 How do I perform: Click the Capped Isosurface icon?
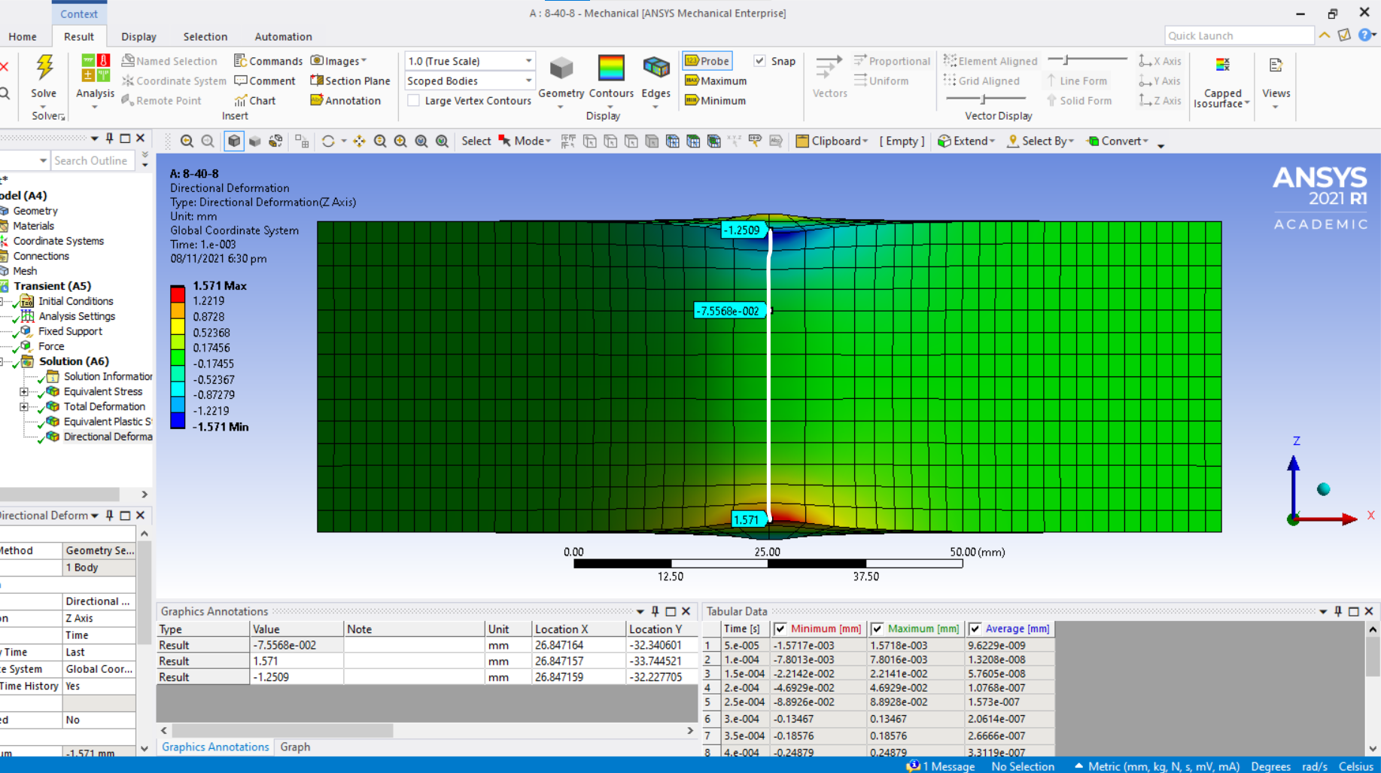click(1222, 66)
